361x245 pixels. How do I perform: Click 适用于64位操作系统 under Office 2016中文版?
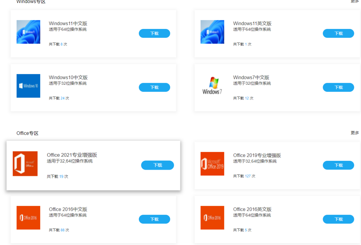click(x=68, y=215)
